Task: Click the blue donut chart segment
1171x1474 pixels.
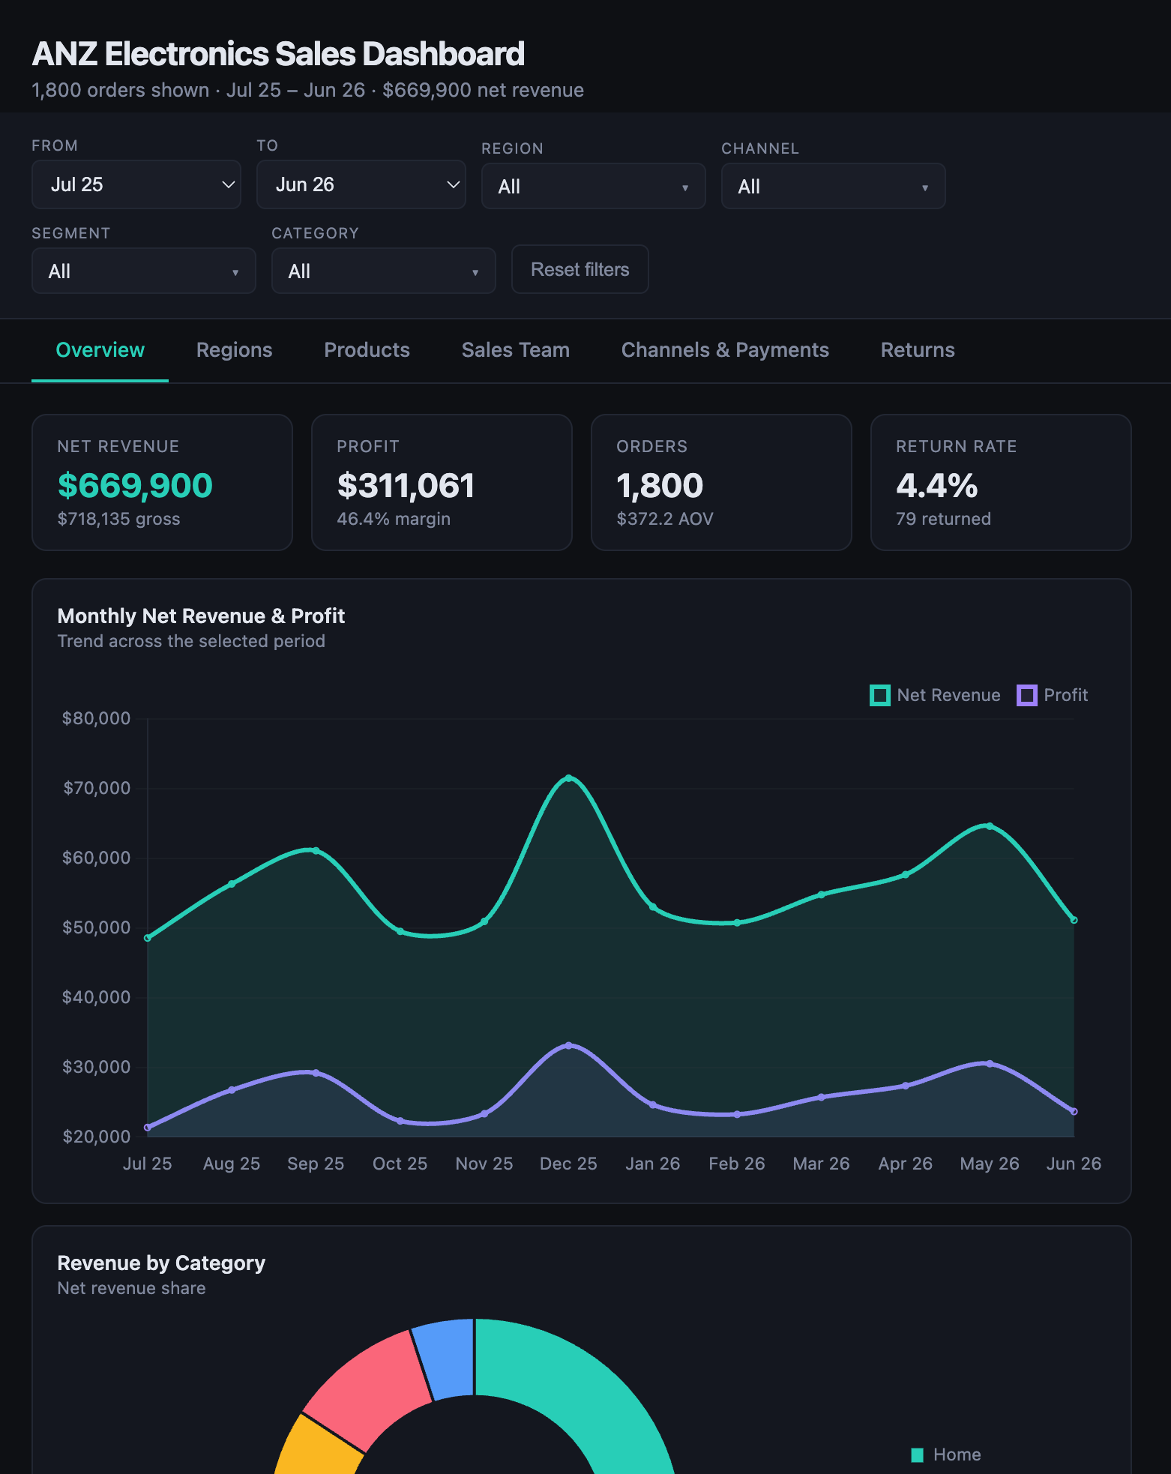Action: pos(448,1359)
